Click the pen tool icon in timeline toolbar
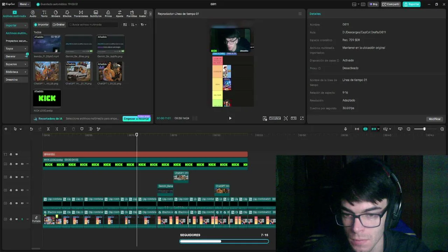 [99, 129]
